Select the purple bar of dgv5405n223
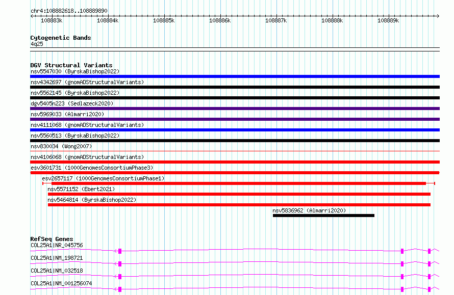The height and width of the screenshot is (295, 454). [235, 109]
